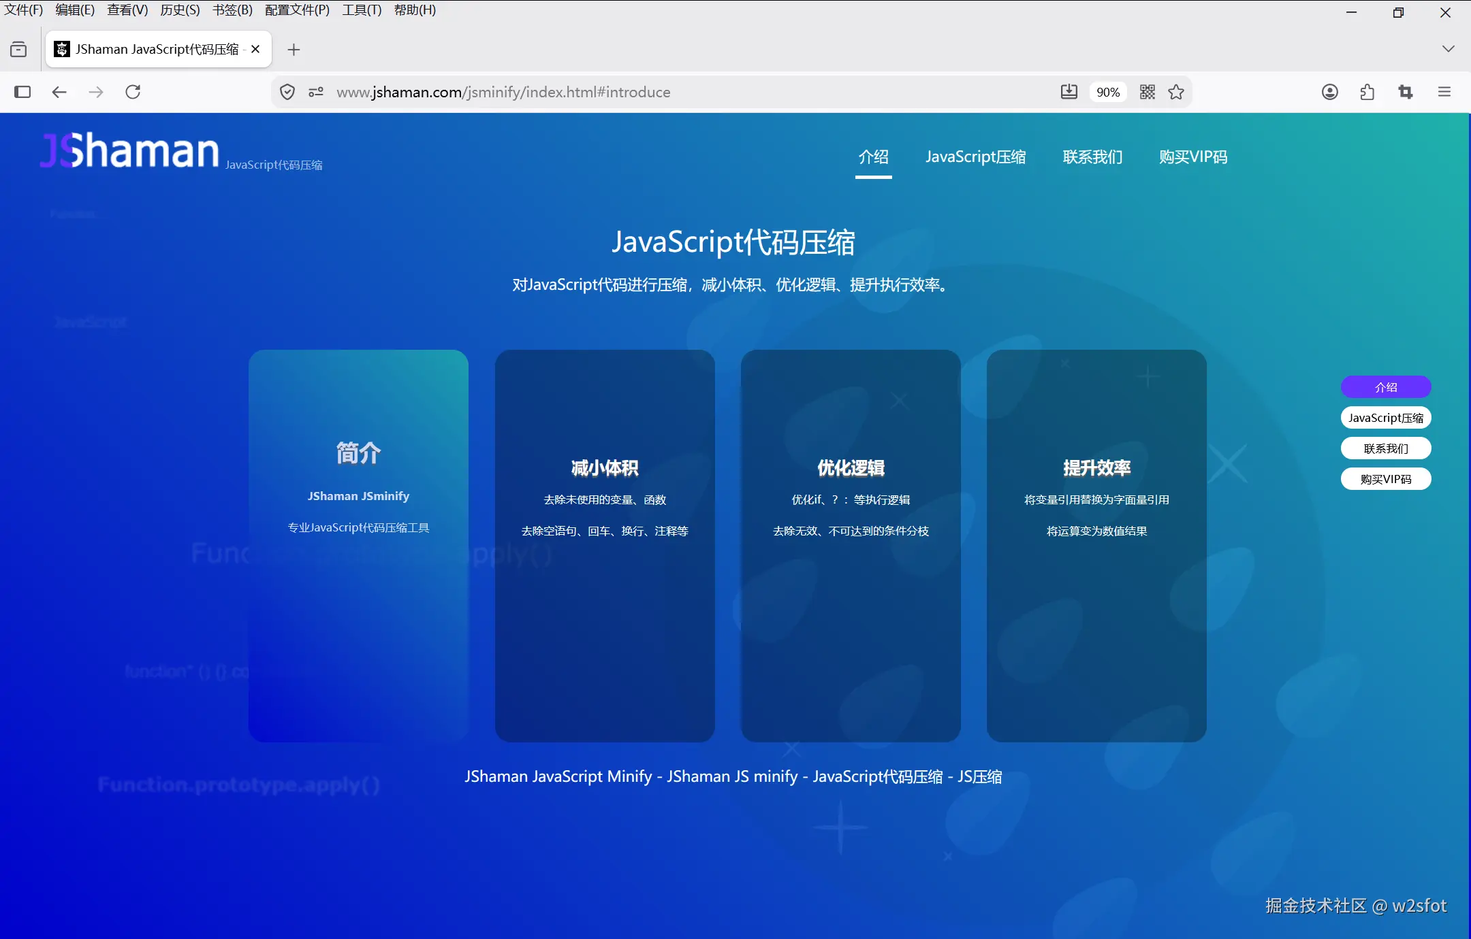Open the site permissions icon in the address bar
1471x939 pixels.
pyautogui.click(x=316, y=92)
